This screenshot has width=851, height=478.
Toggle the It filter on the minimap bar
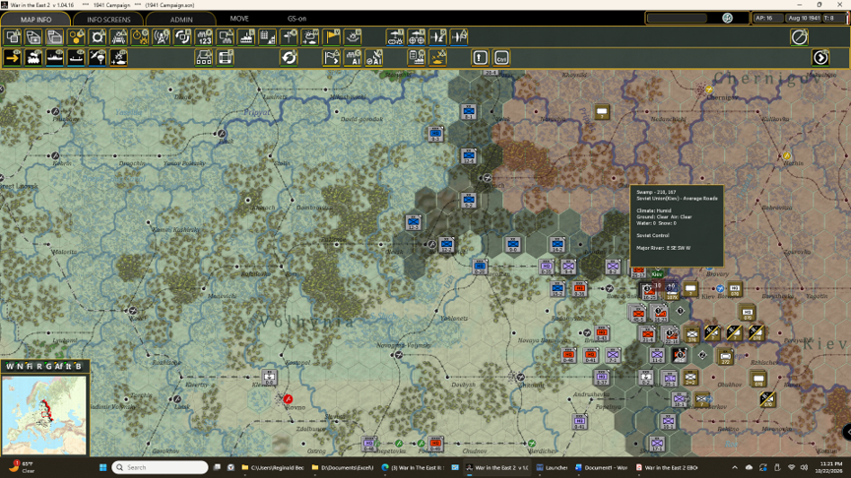pyautogui.click(x=68, y=366)
